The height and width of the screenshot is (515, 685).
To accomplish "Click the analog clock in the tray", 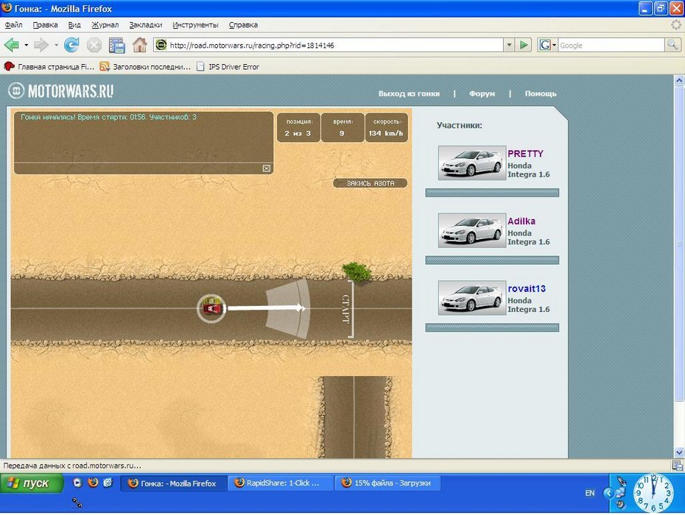I will 653,493.
